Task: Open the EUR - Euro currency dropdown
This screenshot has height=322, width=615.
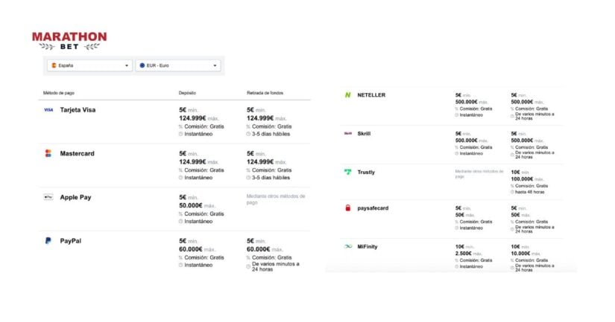Action: 179,65
